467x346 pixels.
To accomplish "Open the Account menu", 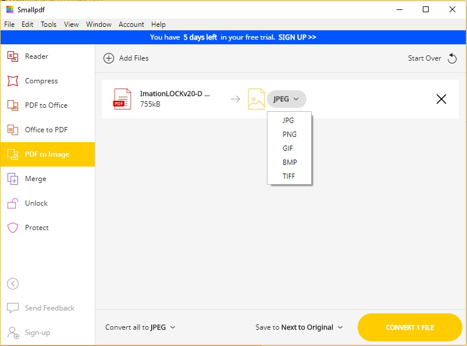I will (131, 24).
